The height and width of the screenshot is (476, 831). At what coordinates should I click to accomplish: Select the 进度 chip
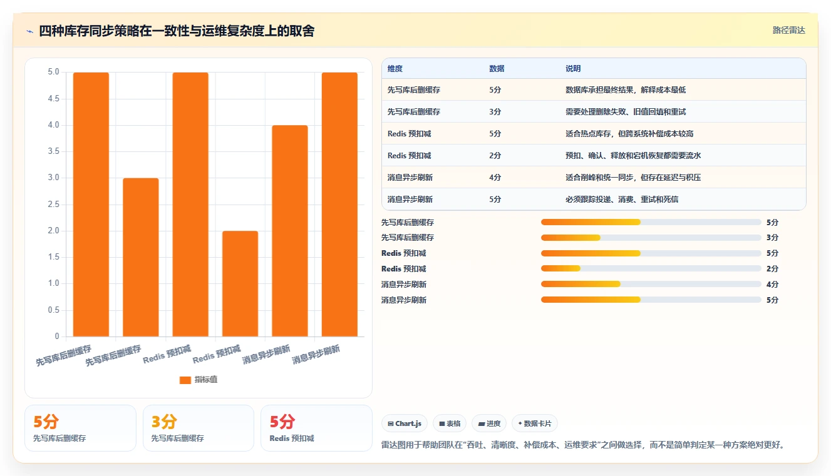tap(489, 423)
